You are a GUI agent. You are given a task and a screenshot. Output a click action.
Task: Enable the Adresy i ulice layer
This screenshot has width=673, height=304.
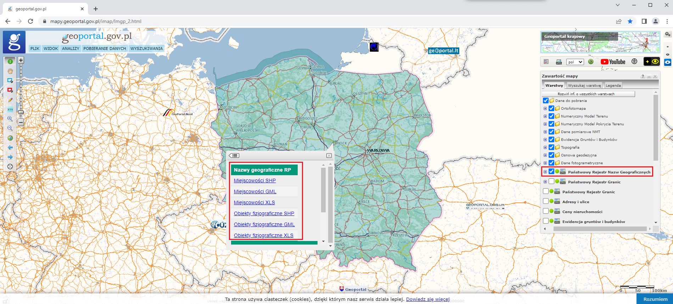[546, 201]
